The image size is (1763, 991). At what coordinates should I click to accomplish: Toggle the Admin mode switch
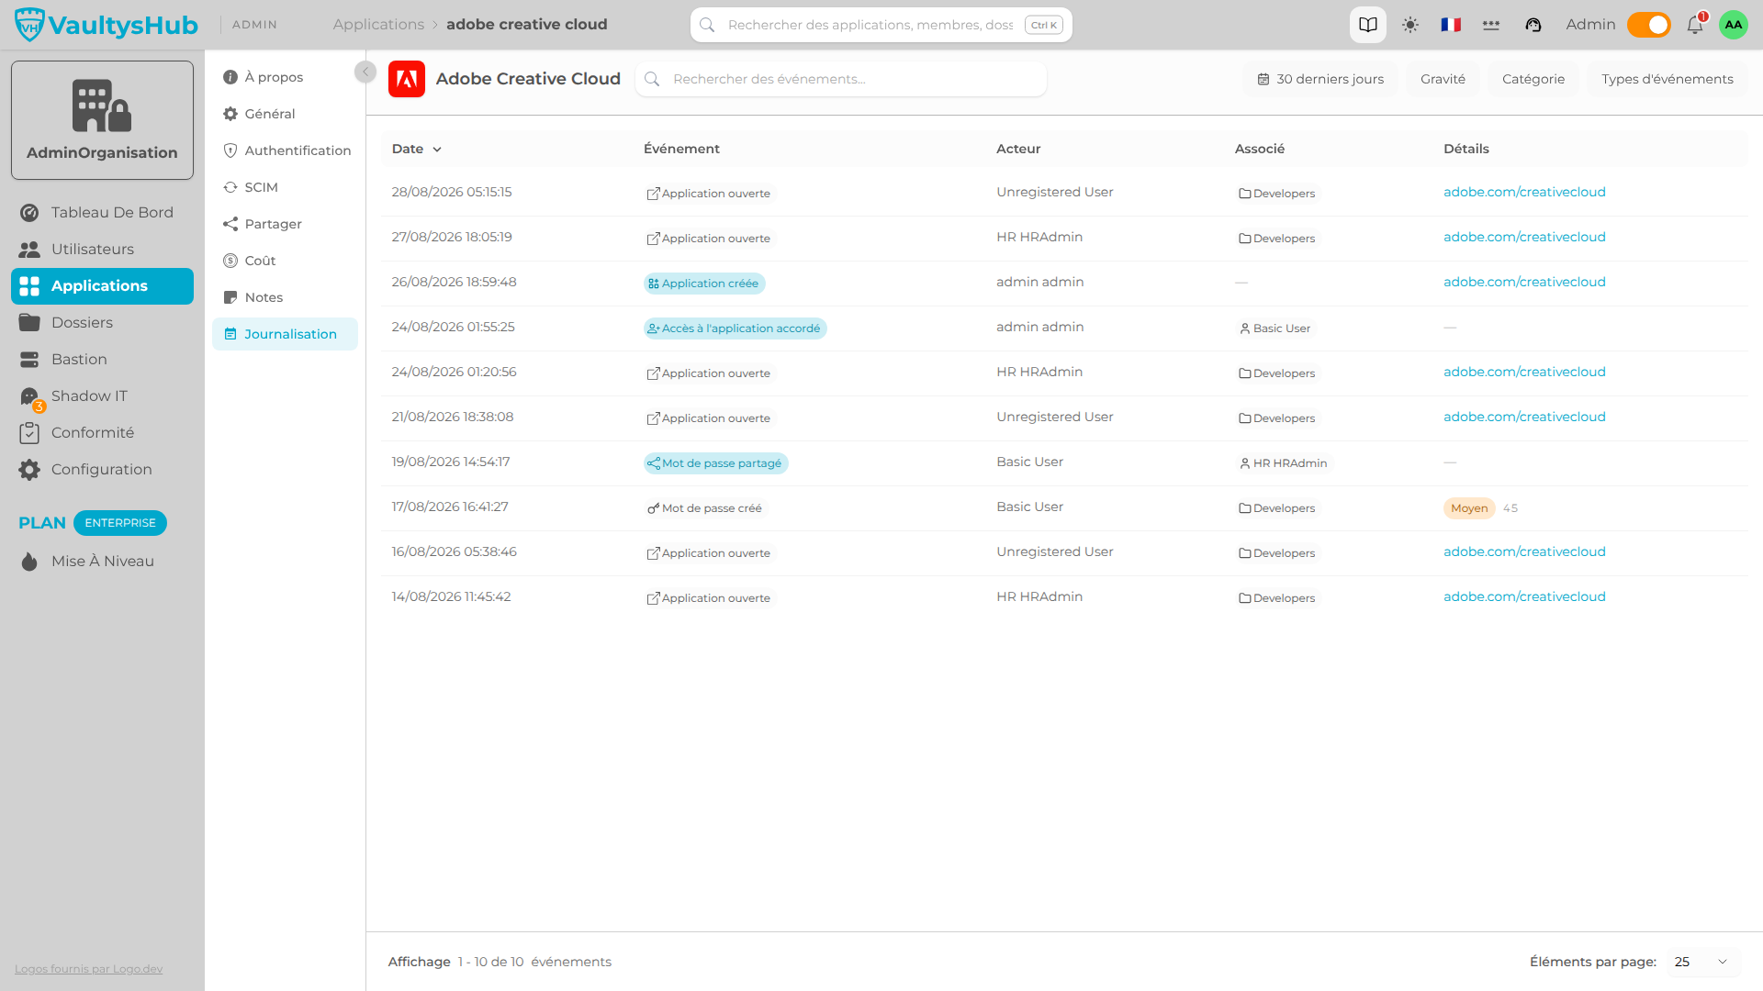[x=1648, y=25]
